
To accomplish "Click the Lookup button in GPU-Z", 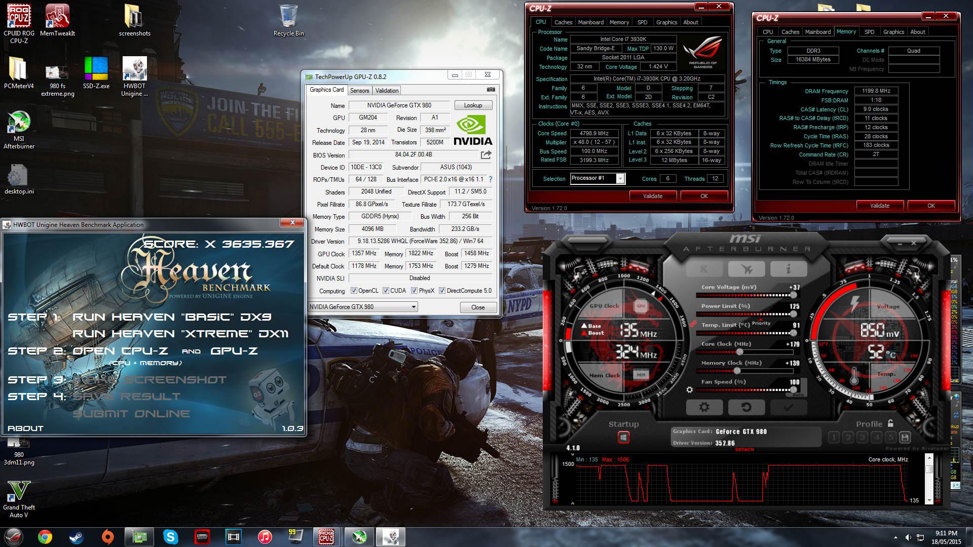I will click(473, 105).
